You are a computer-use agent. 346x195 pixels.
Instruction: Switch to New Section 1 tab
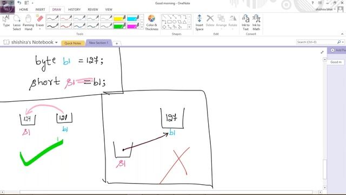tap(98, 43)
